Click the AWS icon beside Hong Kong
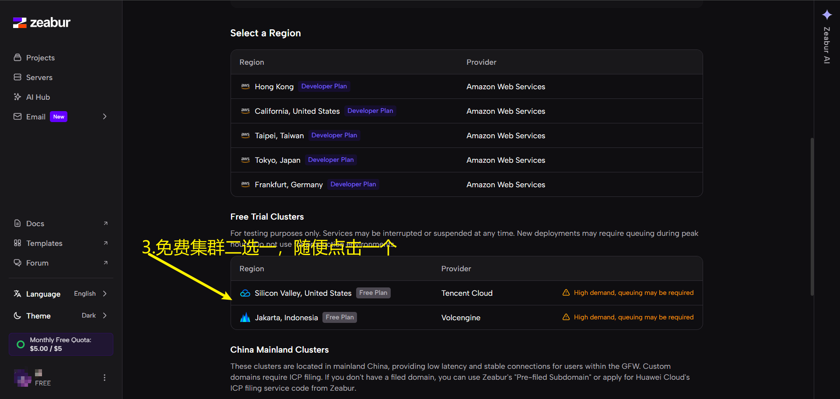840x399 pixels. click(245, 86)
